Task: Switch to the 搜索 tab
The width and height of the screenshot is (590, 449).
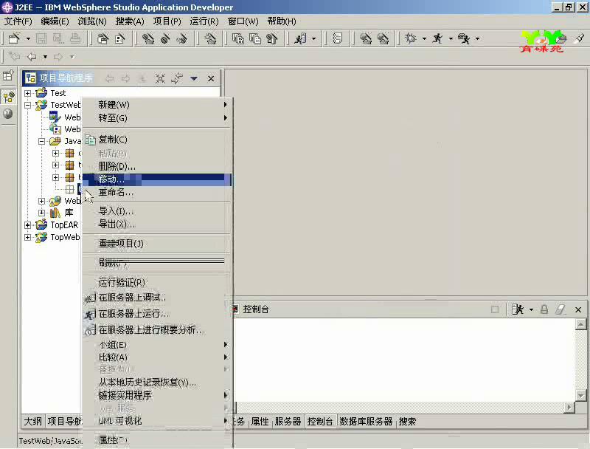Action: click(x=408, y=421)
